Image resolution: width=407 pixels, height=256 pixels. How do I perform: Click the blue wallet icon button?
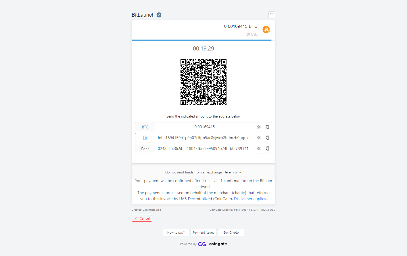145,138
